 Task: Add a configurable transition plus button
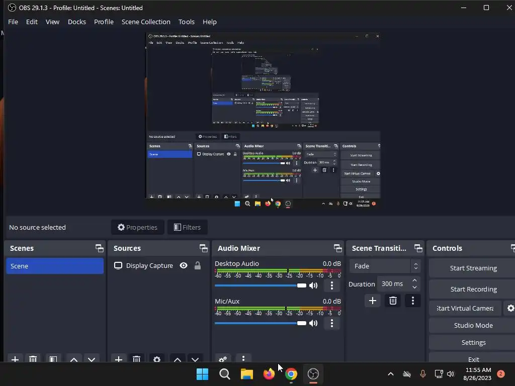pyautogui.click(x=373, y=301)
